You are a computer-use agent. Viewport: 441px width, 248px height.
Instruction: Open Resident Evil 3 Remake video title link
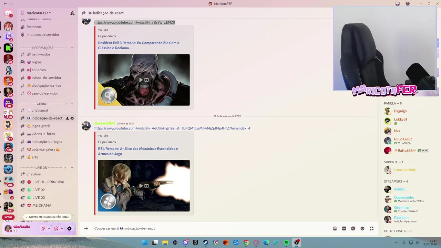139,45
